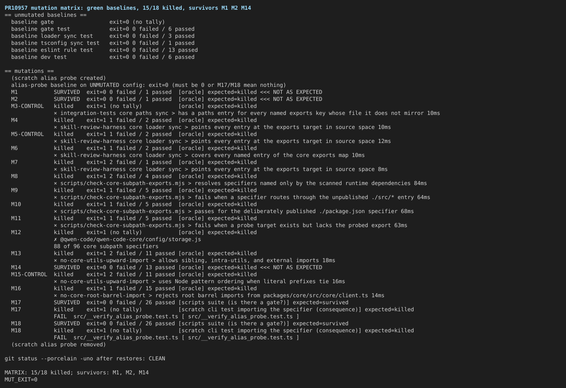Image resolution: width=566 pixels, height=388 pixels.
Task: Click the M5-CONTROL killed line
Action: pyautogui.click(x=134, y=134)
